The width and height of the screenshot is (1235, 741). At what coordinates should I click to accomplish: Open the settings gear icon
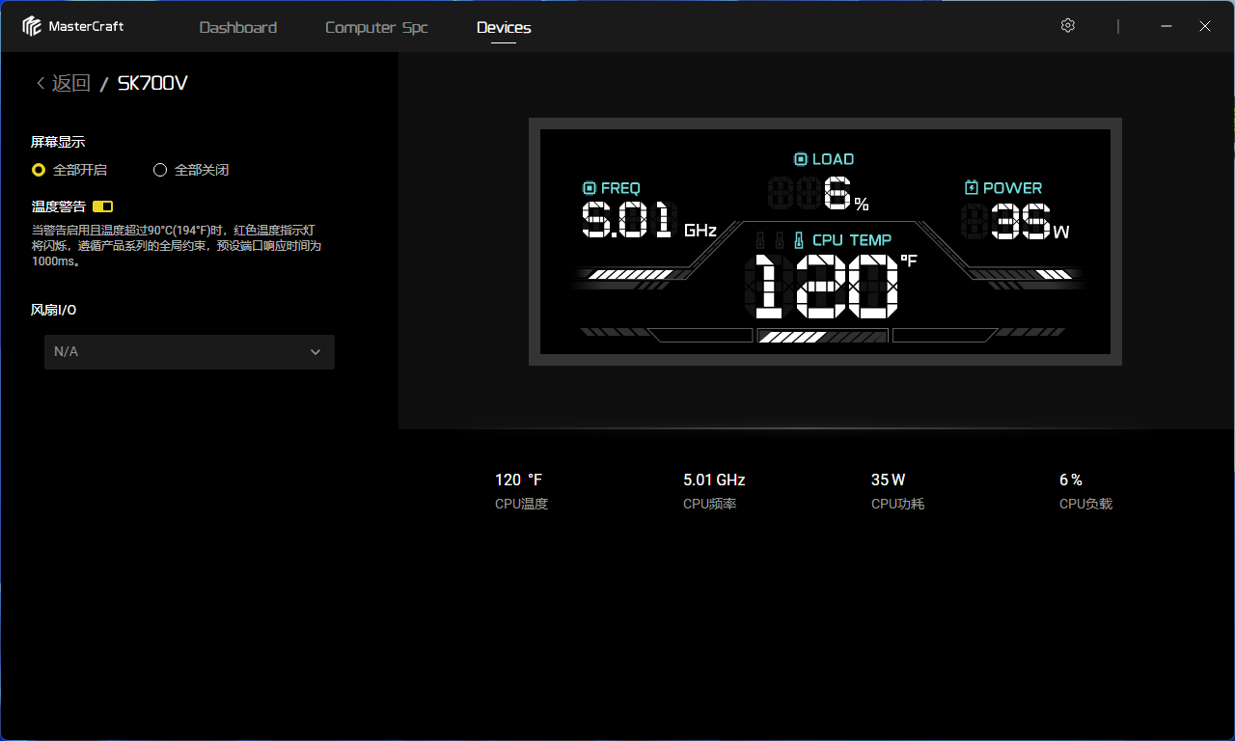[x=1067, y=26]
